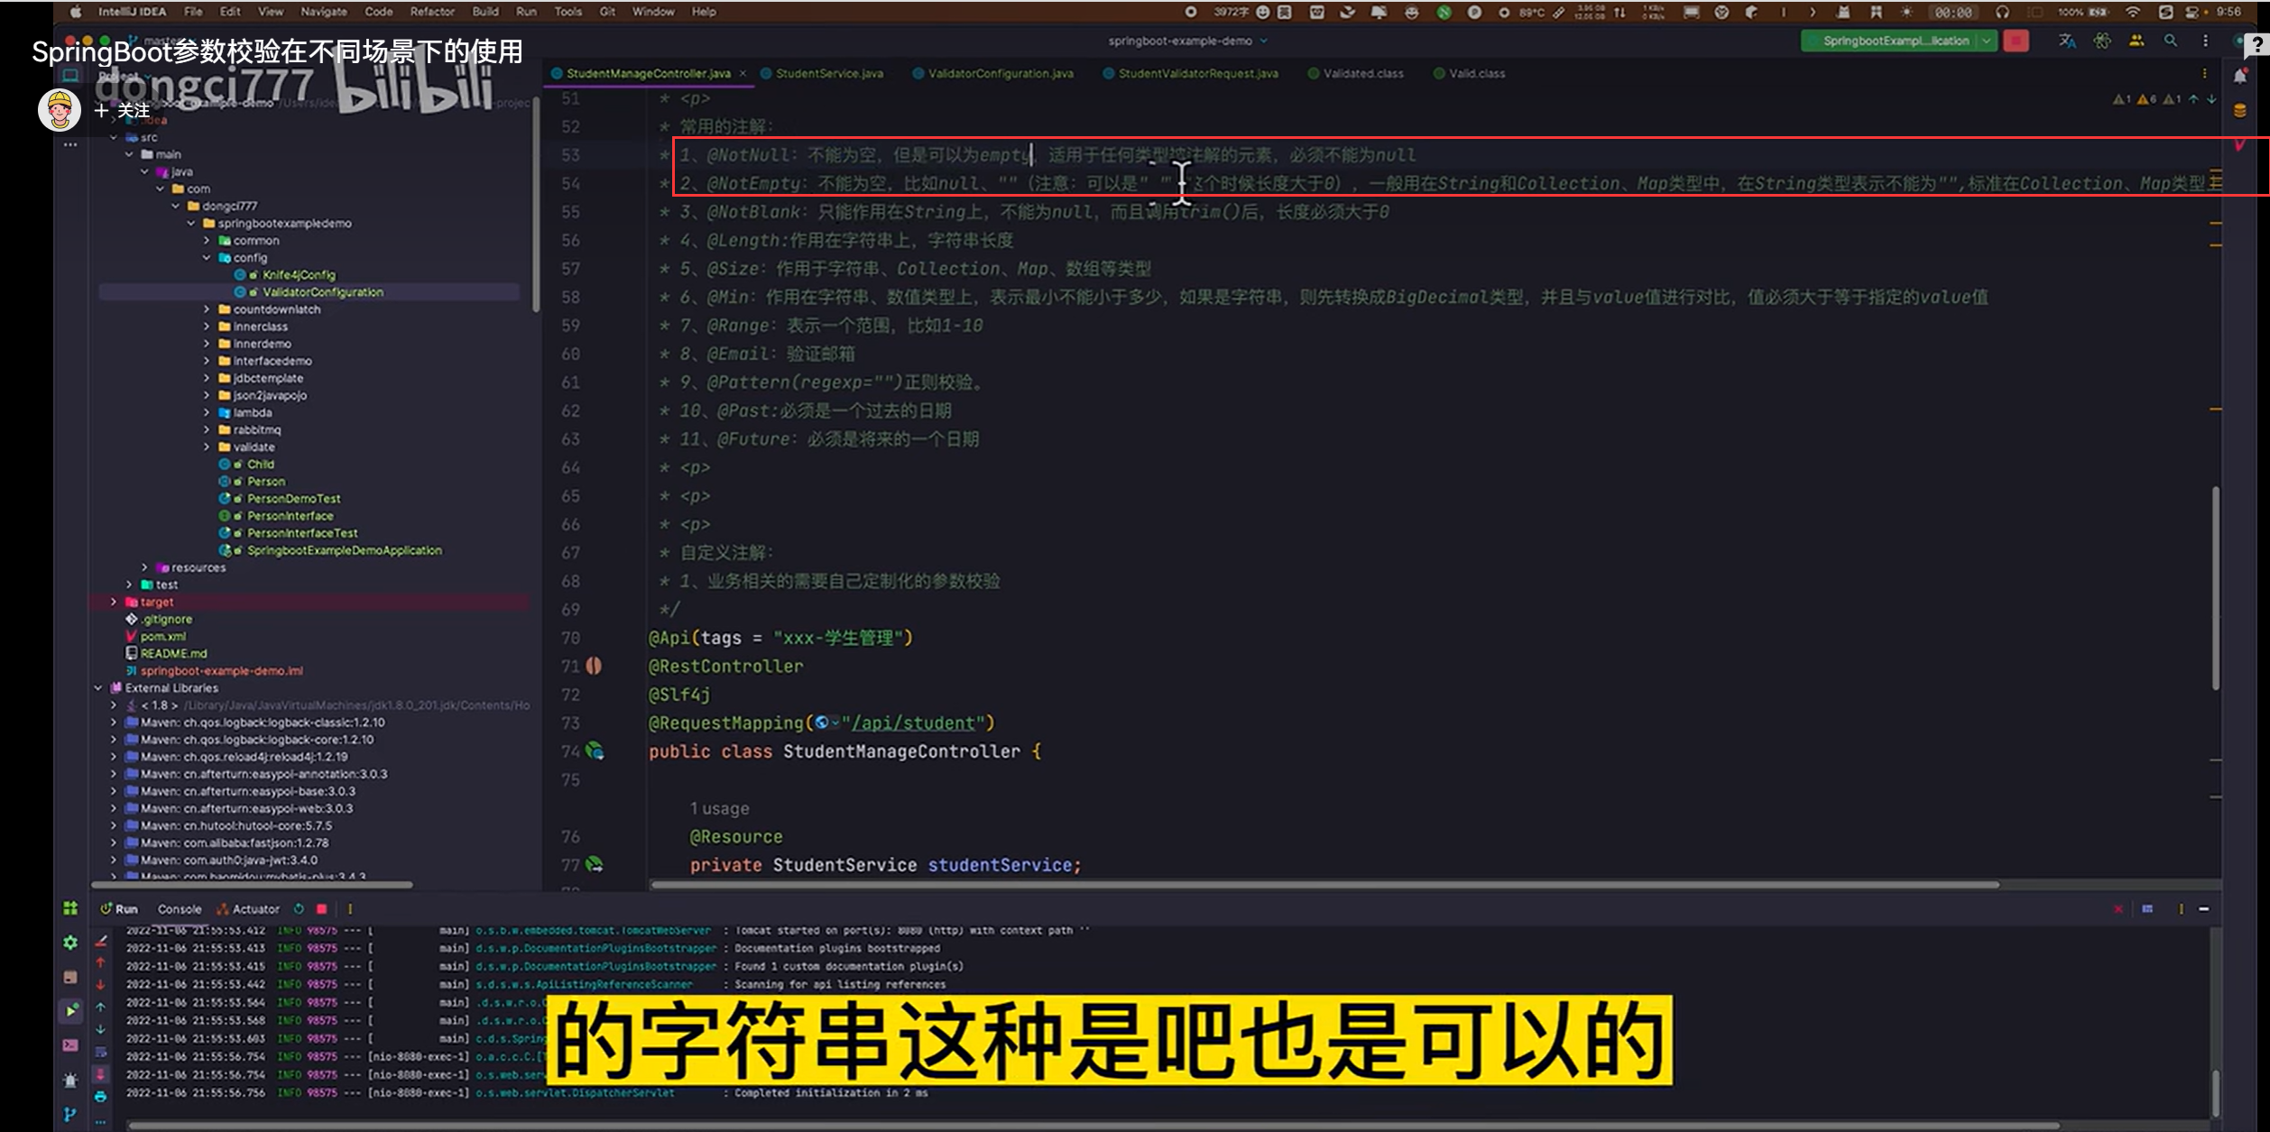Open the Git branch tool window icon
The height and width of the screenshot is (1132, 2270).
pos(70,1115)
